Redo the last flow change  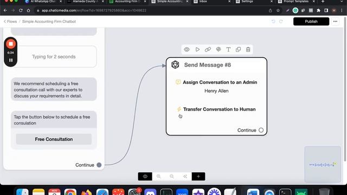click(281, 22)
